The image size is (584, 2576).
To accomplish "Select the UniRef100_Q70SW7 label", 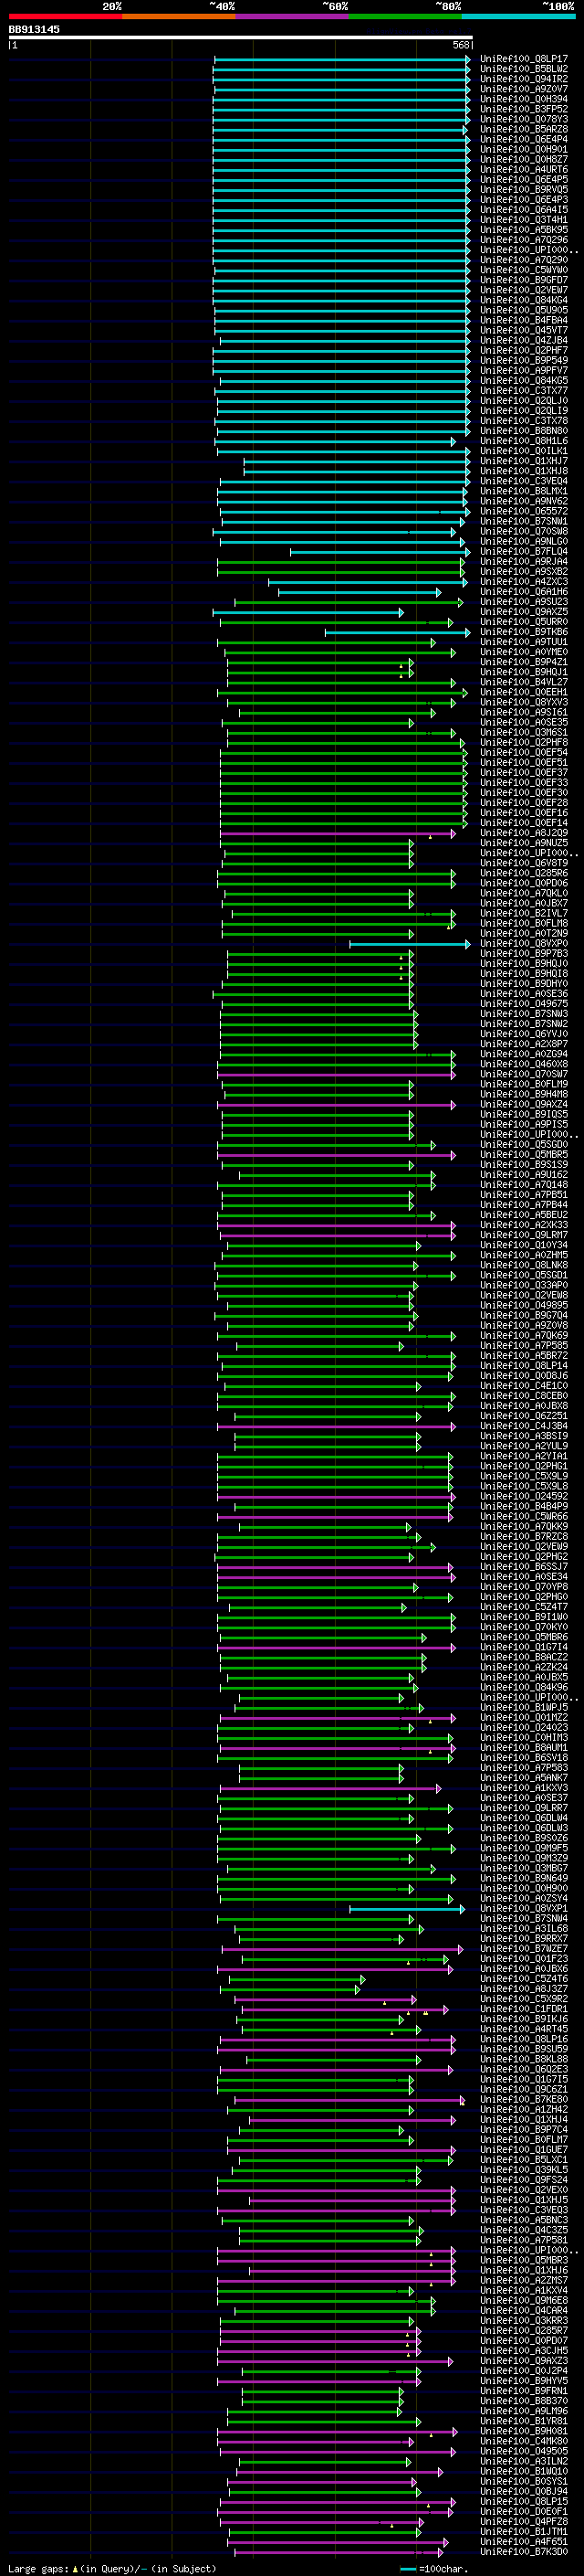I will coord(523,1074).
